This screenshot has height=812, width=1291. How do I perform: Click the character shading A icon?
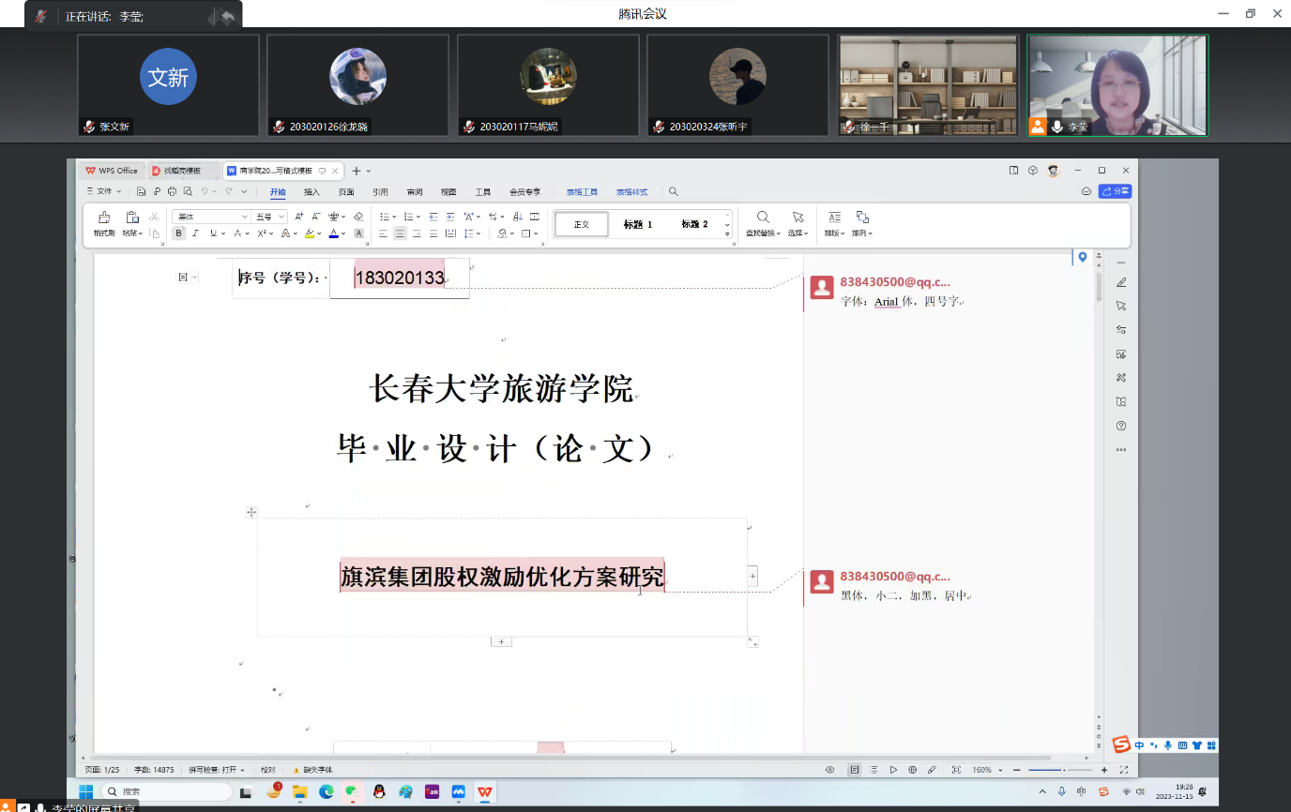click(358, 233)
